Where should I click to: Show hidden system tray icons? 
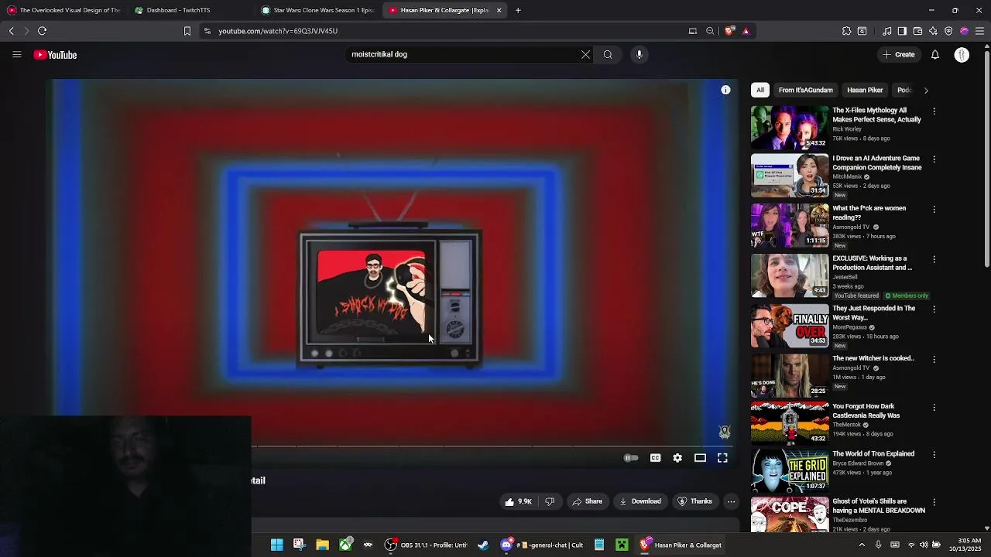862,545
